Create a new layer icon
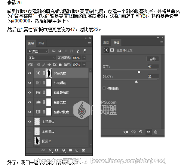Screen dimensions: 187x168 coord(77,150)
